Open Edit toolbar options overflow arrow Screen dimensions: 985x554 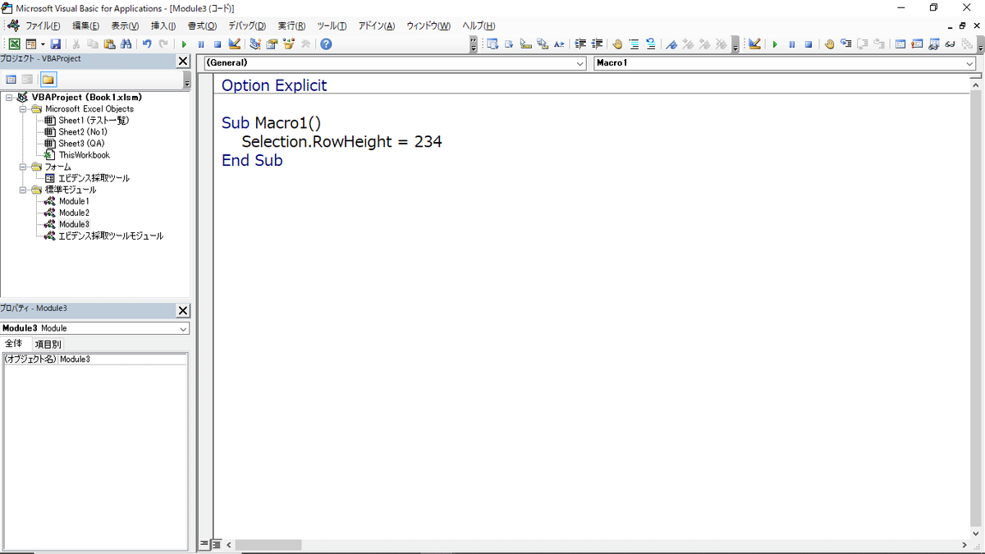pos(735,44)
